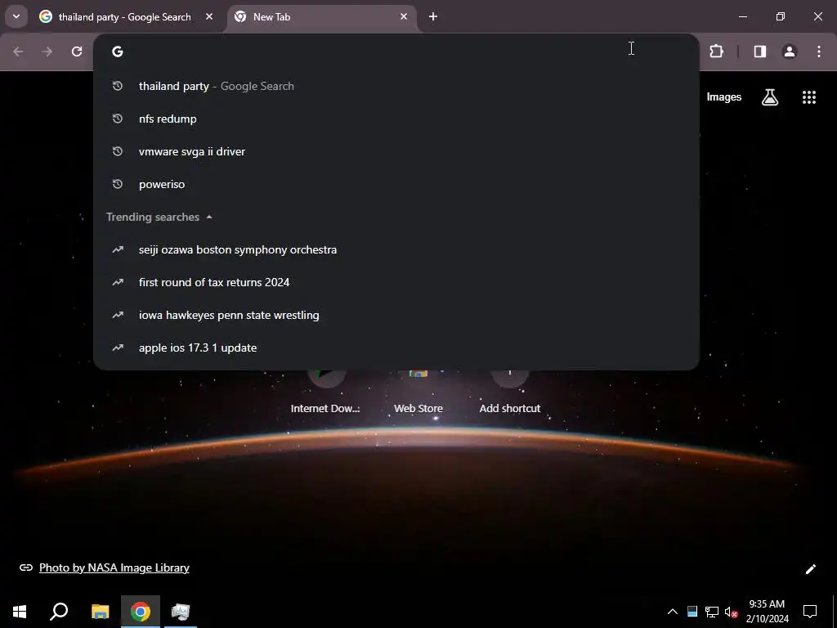Image resolution: width=837 pixels, height=628 pixels.
Task: Open the tab search dropdown arrow
Action: [16, 16]
